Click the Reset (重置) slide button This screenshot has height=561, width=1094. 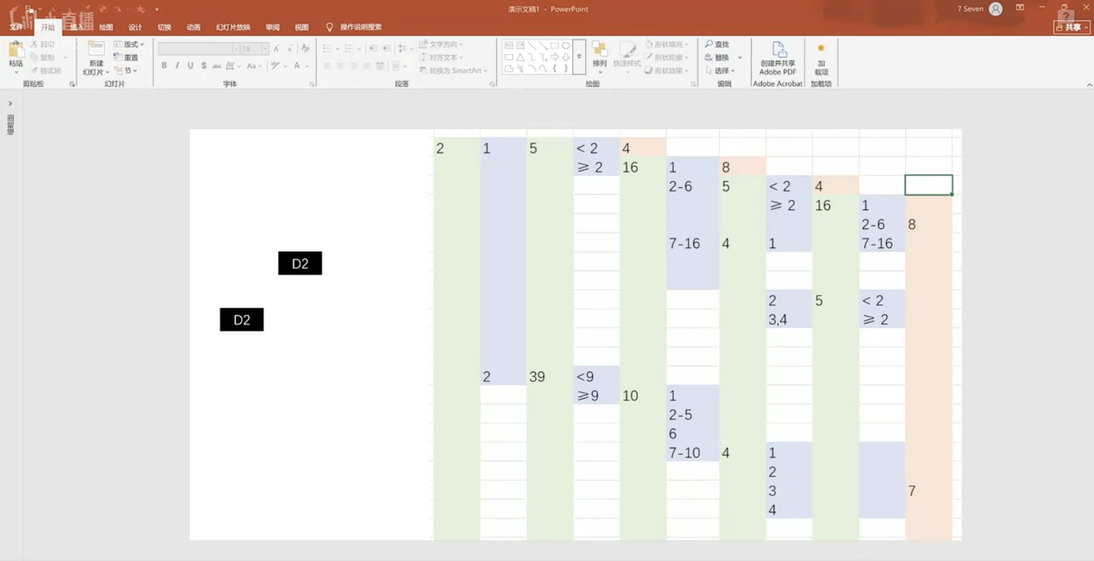pos(126,57)
